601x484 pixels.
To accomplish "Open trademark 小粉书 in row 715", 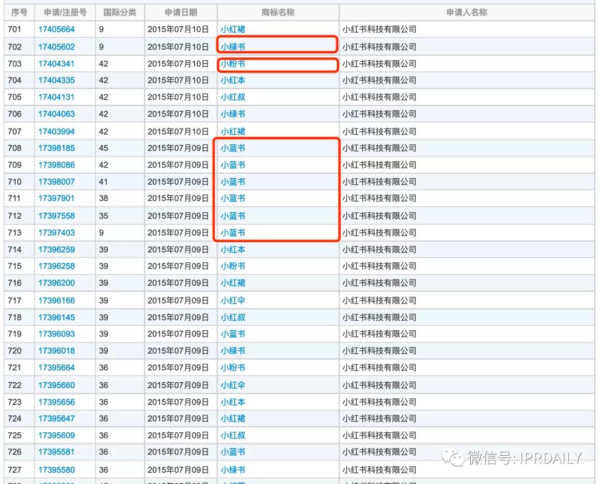I will point(233,266).
